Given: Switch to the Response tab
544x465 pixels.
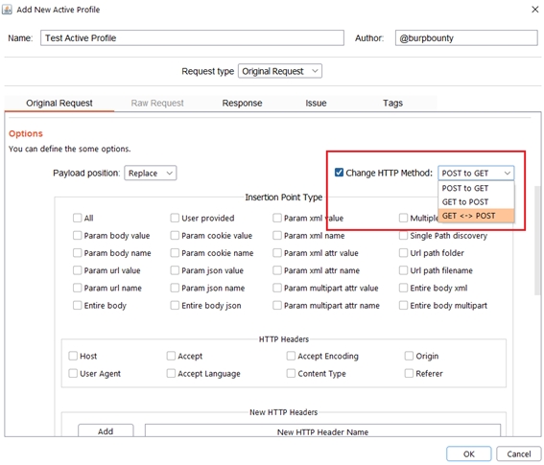Looking at the screenshot, I should tap(242, 103).
